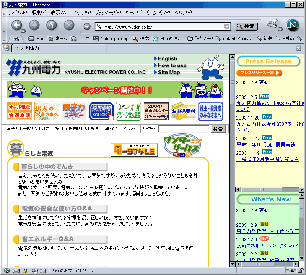Close the current tab with the X

298,48
